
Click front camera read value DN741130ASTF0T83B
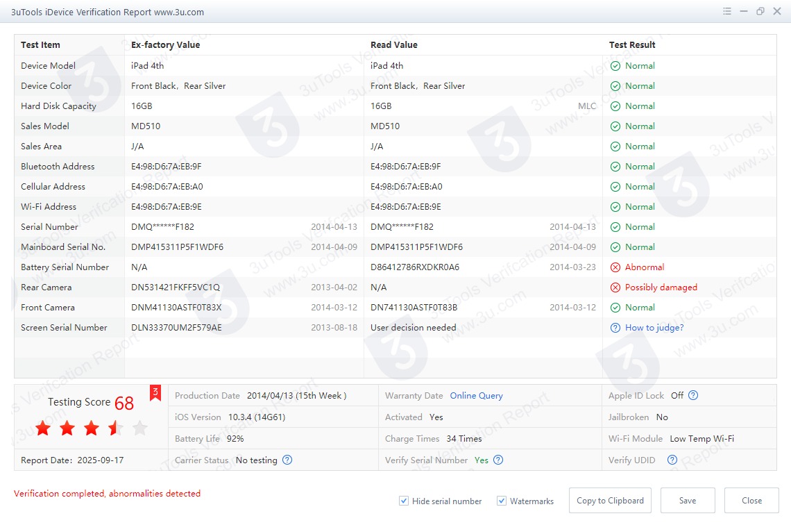(414, 308)
